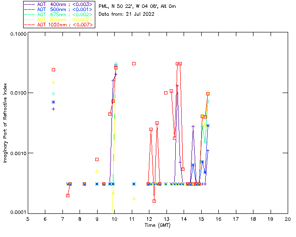Click the 0.0100 y-axis tick label

tap(18, 93)
